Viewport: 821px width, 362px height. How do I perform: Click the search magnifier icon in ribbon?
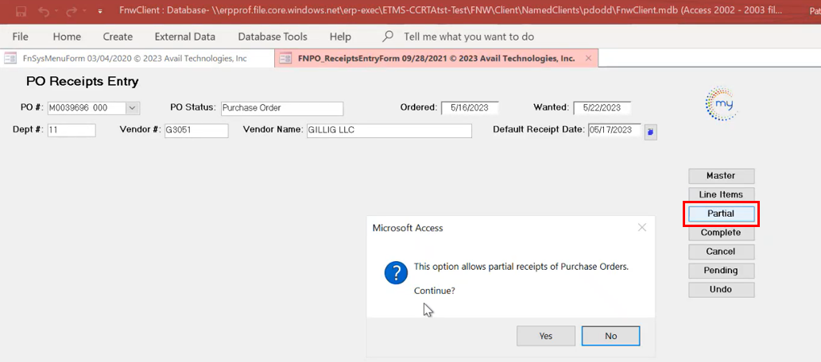pyautogui.click(x=388, y=37)
